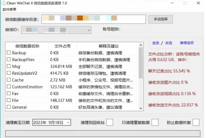
Task: Click the 全部聊天记录，谨慎清理 description
Action: (x=100, y=67)
